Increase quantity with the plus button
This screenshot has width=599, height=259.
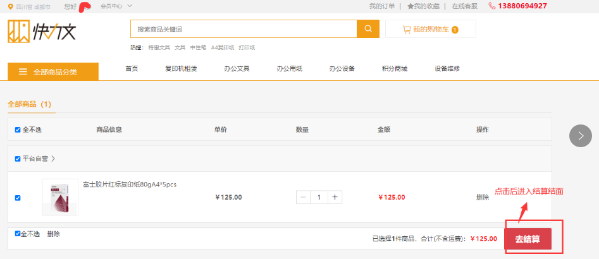coord(335,197)
